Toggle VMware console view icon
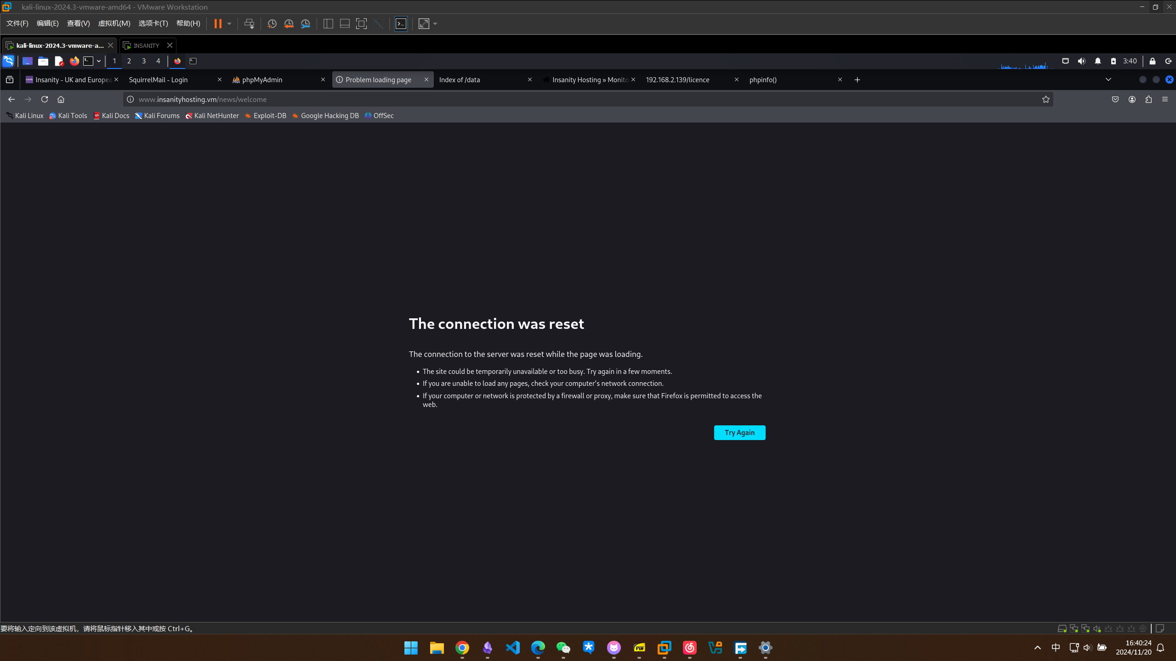Screen dimensions: 1176x661 point(401,24)
